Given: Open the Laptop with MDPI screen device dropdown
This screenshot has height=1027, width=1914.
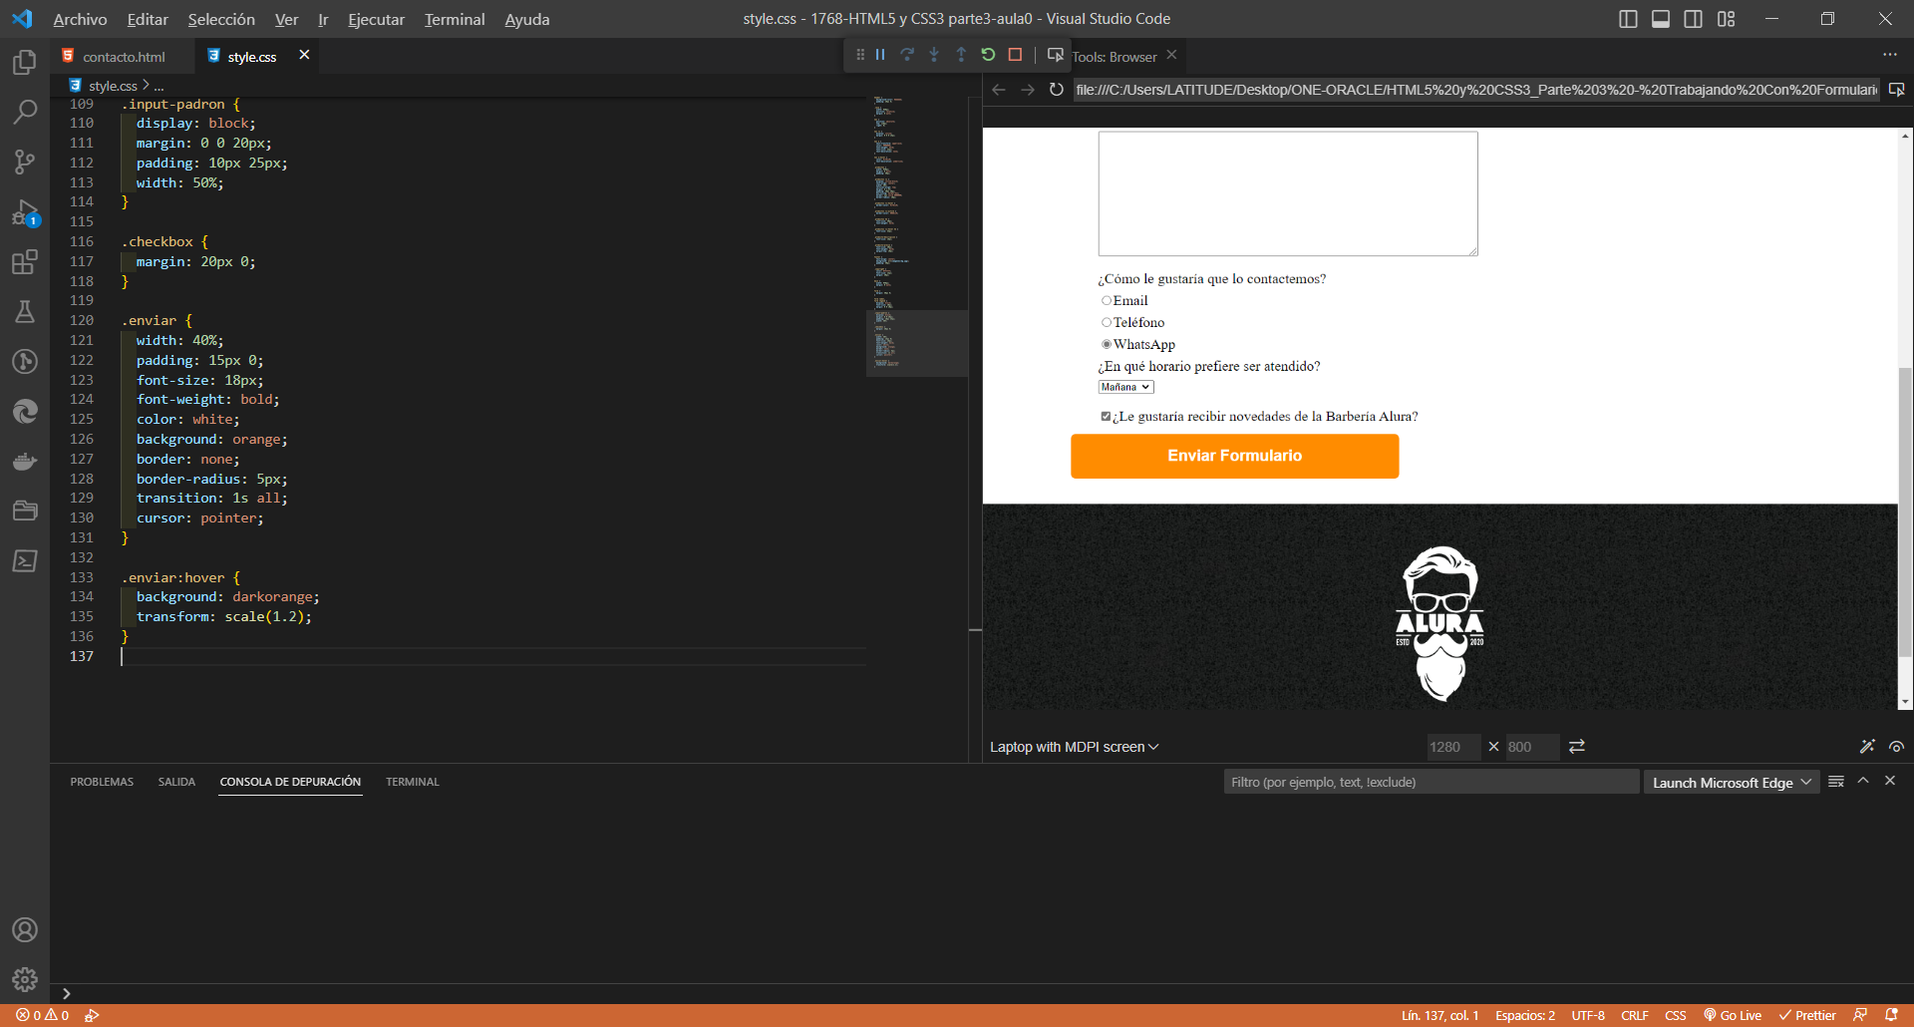Looking at the screenshot, I should pos(1075,747).
